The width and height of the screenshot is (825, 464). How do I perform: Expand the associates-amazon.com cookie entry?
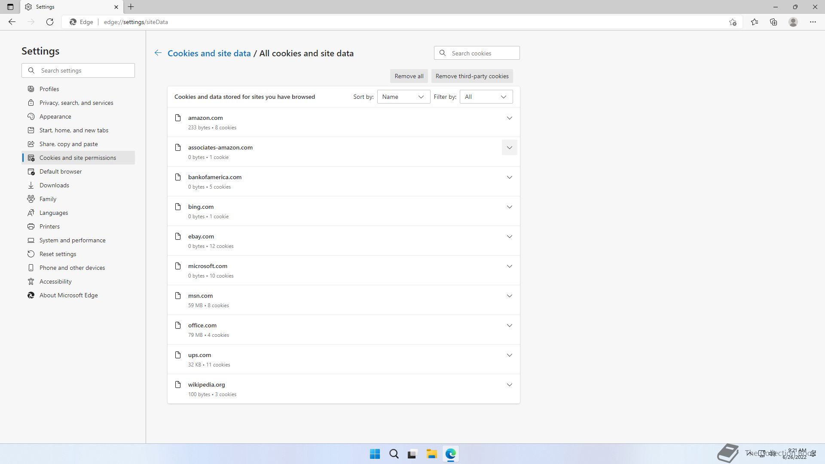pyautogui.click(x=509, y=147)
